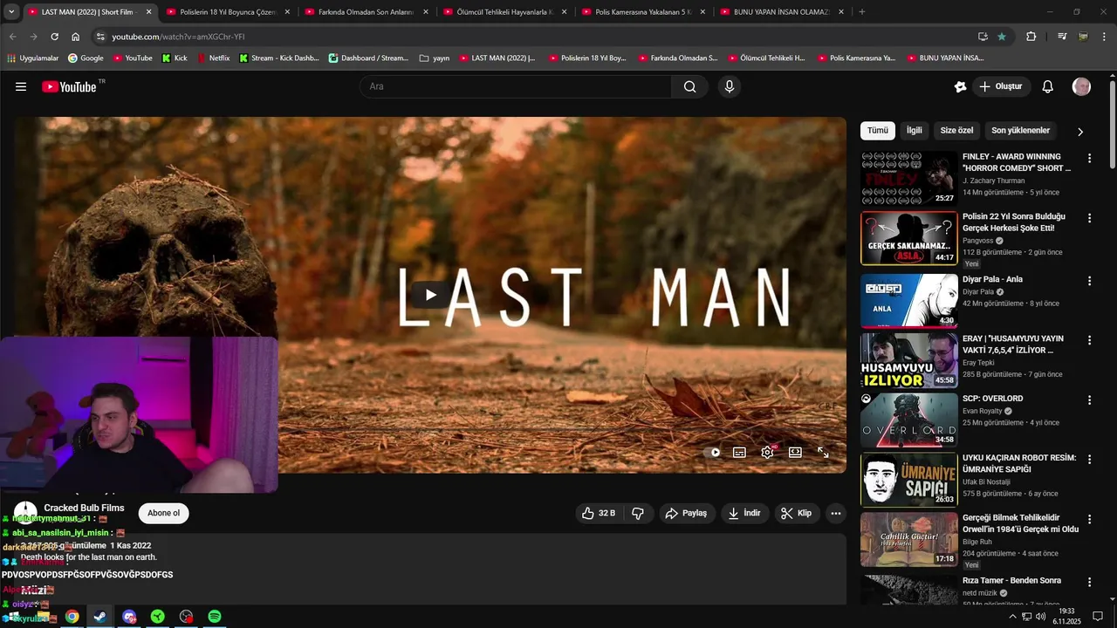
Task: Go back in browser history
Action: coord(12,37)
